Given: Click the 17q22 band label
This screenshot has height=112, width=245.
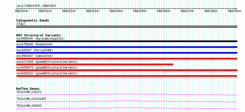Looking at the screenshot, I should click(x=21, y=24).
